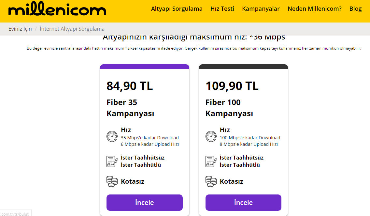Click the 109,90 TL price
The image size is (370, 216).
coord(232,86)
